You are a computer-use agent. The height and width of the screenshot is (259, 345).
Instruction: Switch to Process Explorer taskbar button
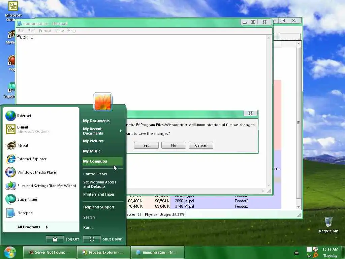coord(104,252)
